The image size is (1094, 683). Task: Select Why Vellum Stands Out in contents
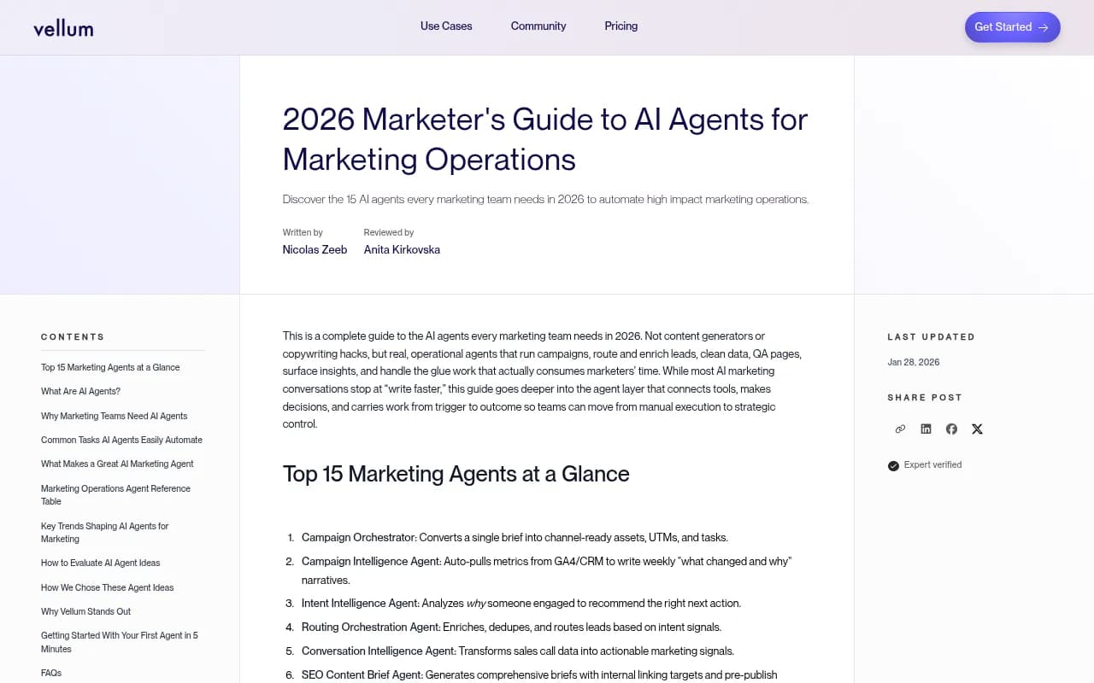pyautogui.click(x=85, y=611)
